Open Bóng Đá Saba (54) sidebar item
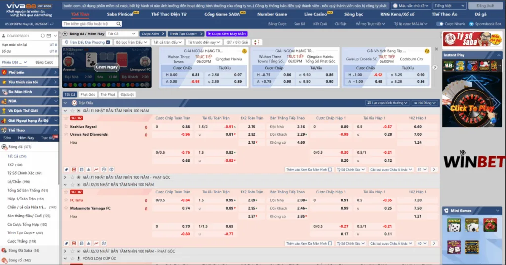This screenshot has width=506, height=265. coord(24,250)
